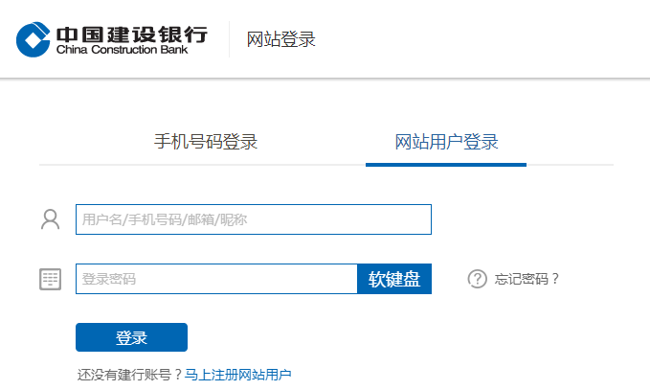Open the 忘记密码？ link
Viewport: 650px width, 390px height.
pos(527,279)
